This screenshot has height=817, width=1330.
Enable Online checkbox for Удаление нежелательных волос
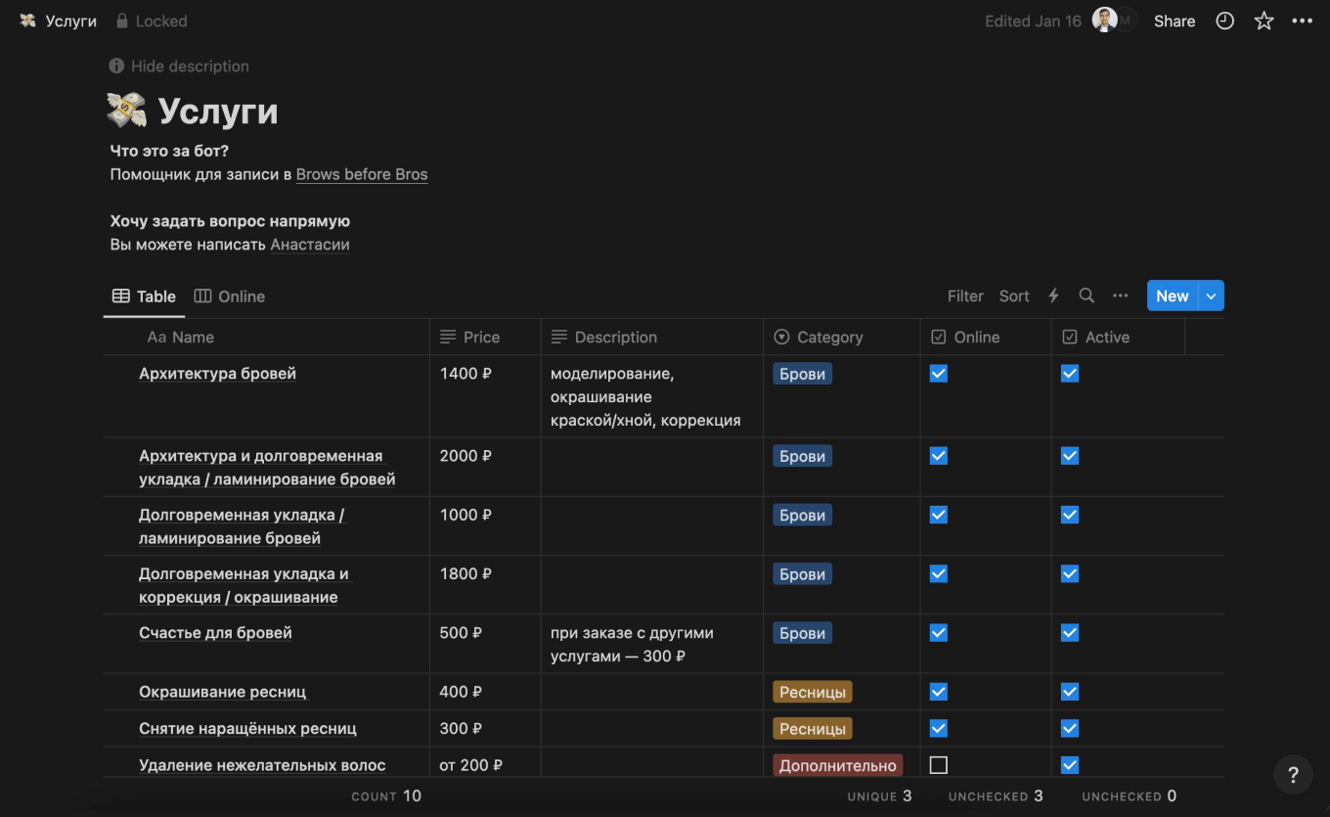click(939, 765)
